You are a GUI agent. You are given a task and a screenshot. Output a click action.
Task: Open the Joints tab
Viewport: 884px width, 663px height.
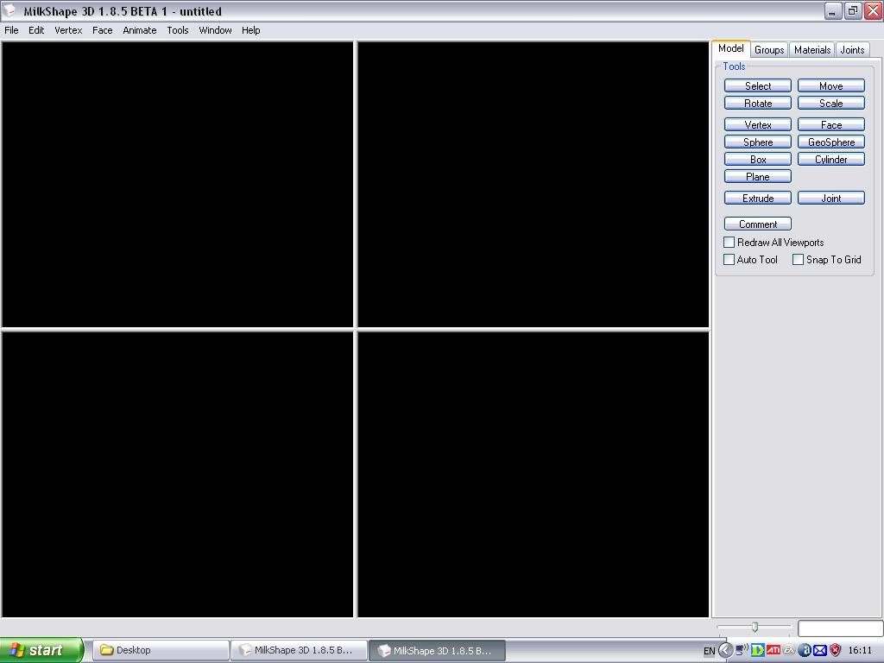point(852,49)
